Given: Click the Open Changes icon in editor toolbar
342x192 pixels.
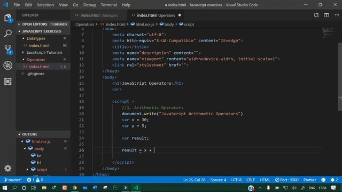Looking at the screenshot, I should [x=316, y=15].
